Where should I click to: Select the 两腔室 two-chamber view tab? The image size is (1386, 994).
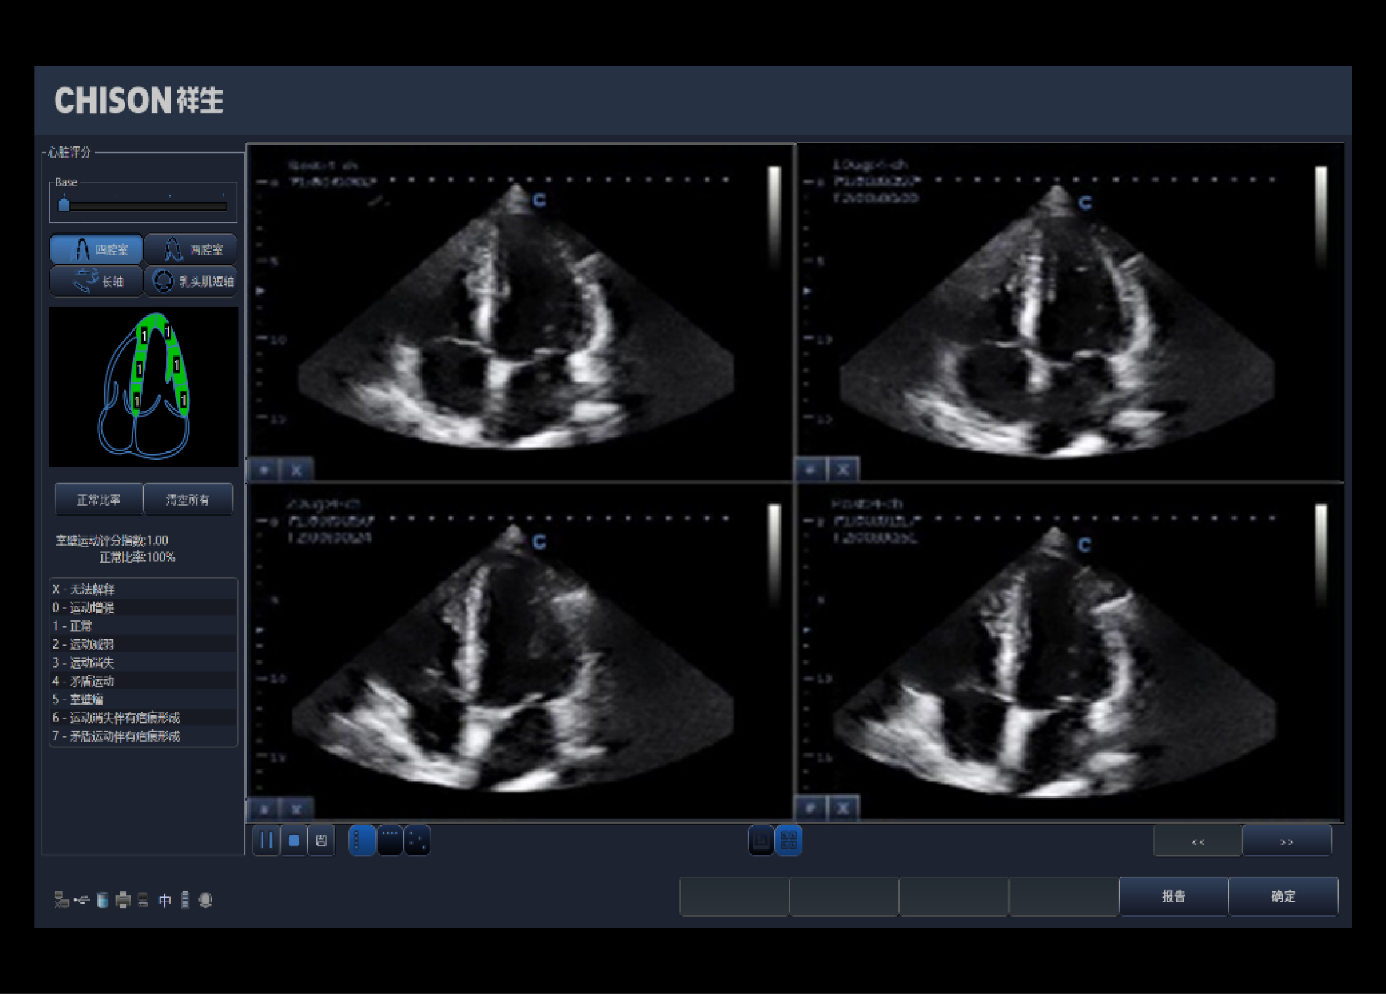tap(191, 249)
